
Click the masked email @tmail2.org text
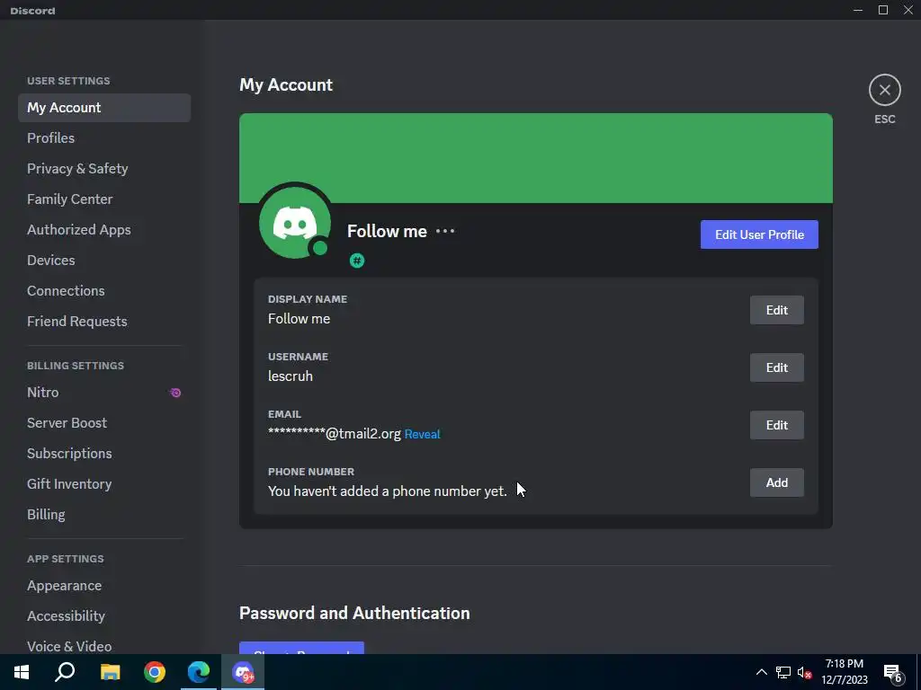[335, 434]
